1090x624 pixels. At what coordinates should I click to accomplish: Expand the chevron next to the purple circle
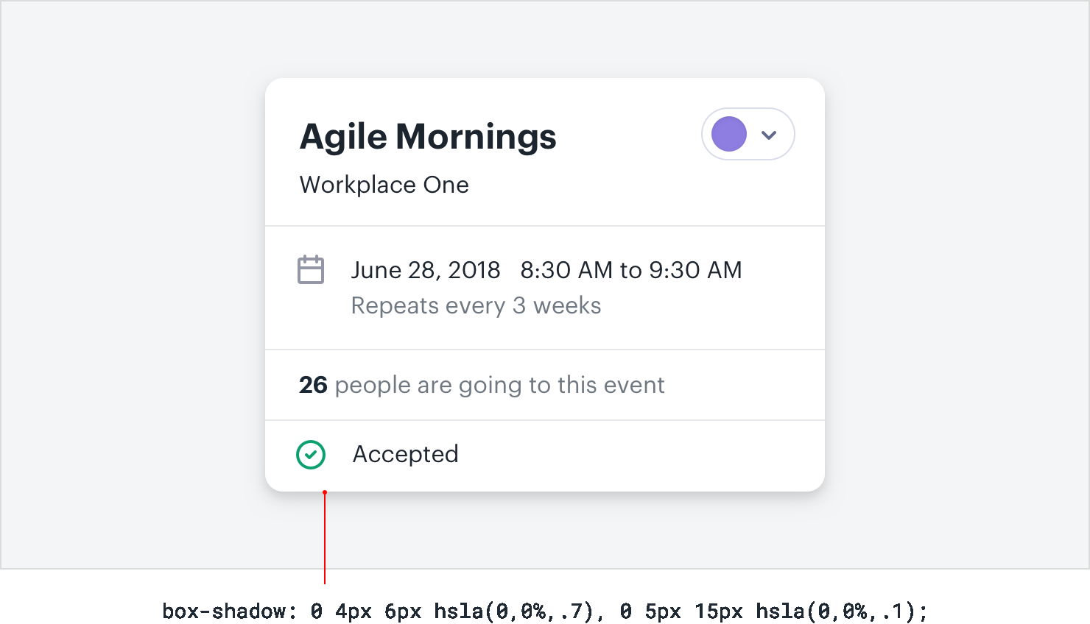[x=769, y=135]
